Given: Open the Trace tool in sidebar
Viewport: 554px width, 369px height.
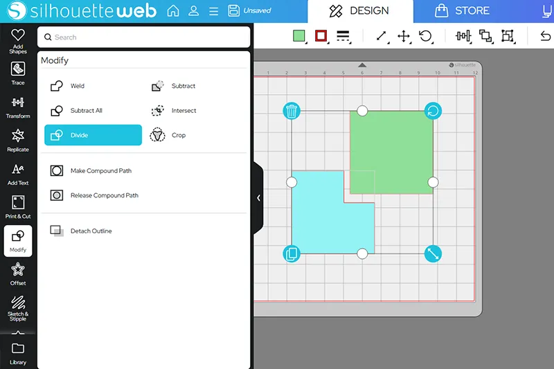Looking at the screenshot, I should pyautogui.click(x=18, y=74).
